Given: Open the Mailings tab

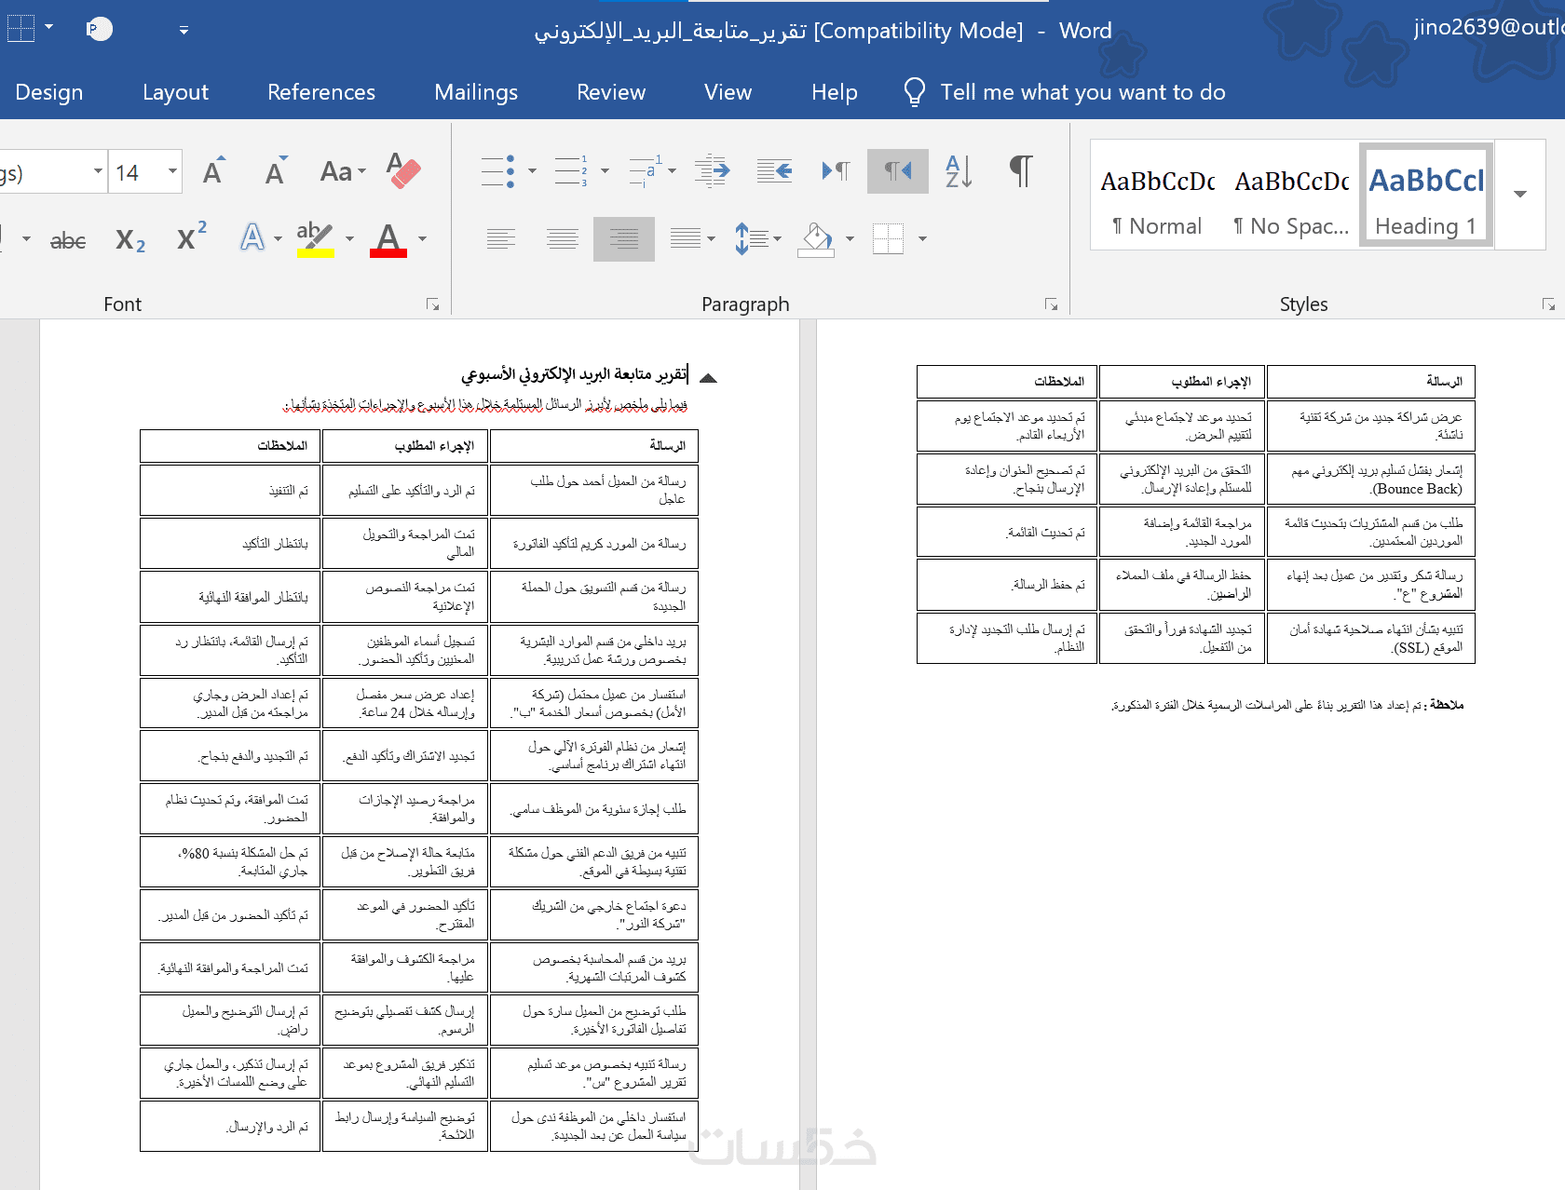Looking at the screenshot, I should pyautogui.click(x=476, y=92).
